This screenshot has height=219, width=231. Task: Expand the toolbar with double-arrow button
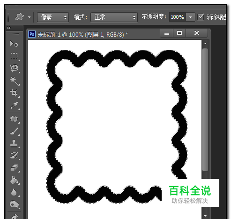click(9, 28)
